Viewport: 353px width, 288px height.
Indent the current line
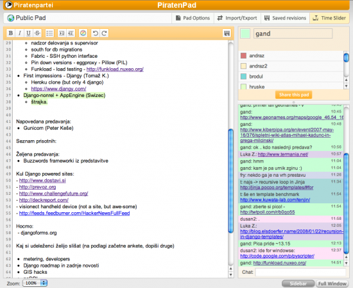pyautogui.click(x=62, y=33)
